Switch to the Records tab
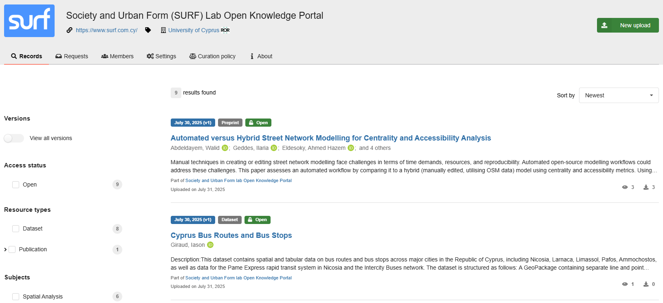Screen dimensions: 663x303 click(26, 56)
